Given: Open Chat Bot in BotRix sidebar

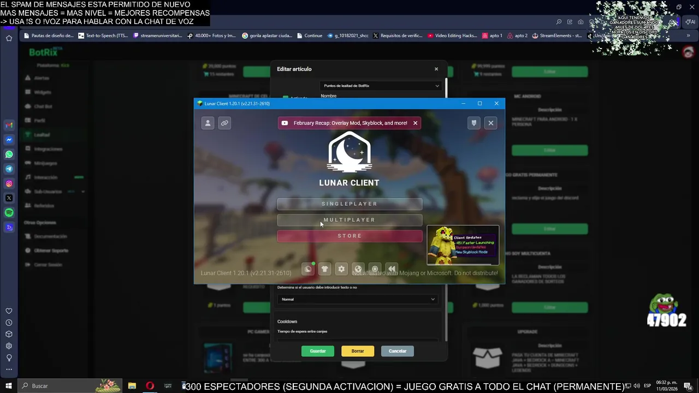Looking at the screenshot, I should pos(43,106).
